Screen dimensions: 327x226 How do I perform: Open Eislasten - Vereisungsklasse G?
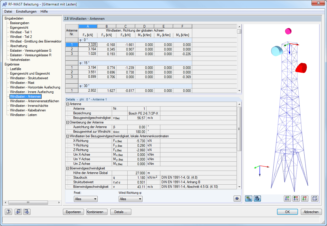click(x=31, y=51)
